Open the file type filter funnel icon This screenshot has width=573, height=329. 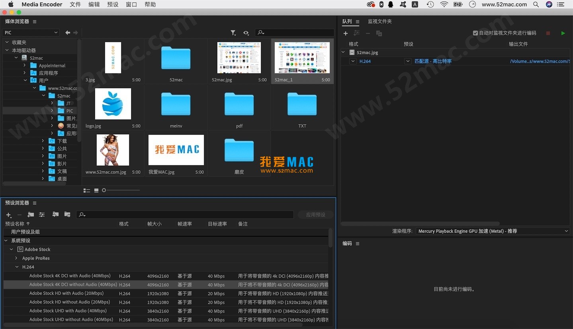(233, 33)
